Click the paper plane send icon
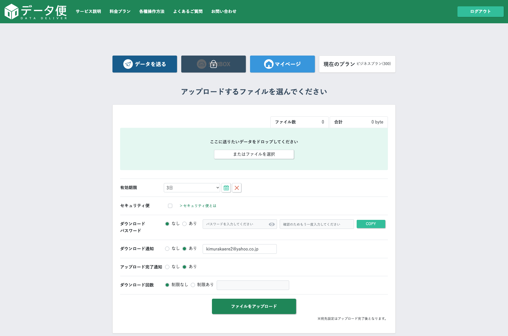Viewport: 508px width, 336px height. click(128, 64)
